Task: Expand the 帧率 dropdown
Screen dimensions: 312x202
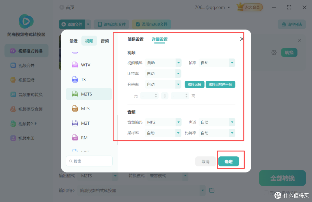Action: 232,63
